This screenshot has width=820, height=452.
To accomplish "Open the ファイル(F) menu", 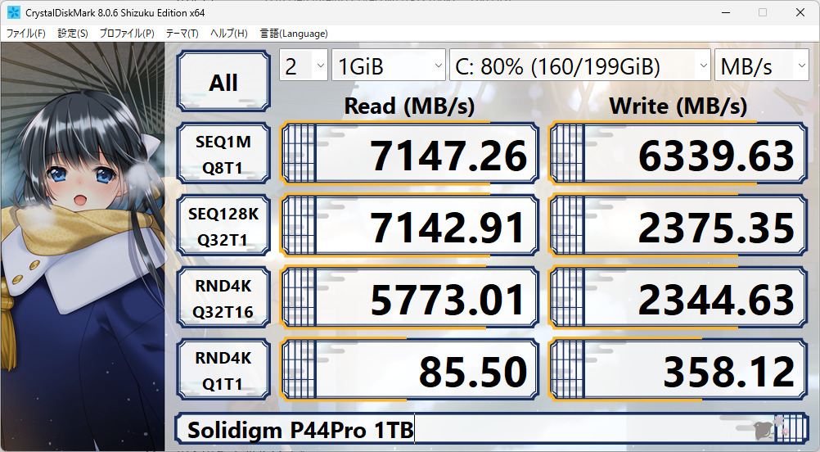I will click(26, 34).
